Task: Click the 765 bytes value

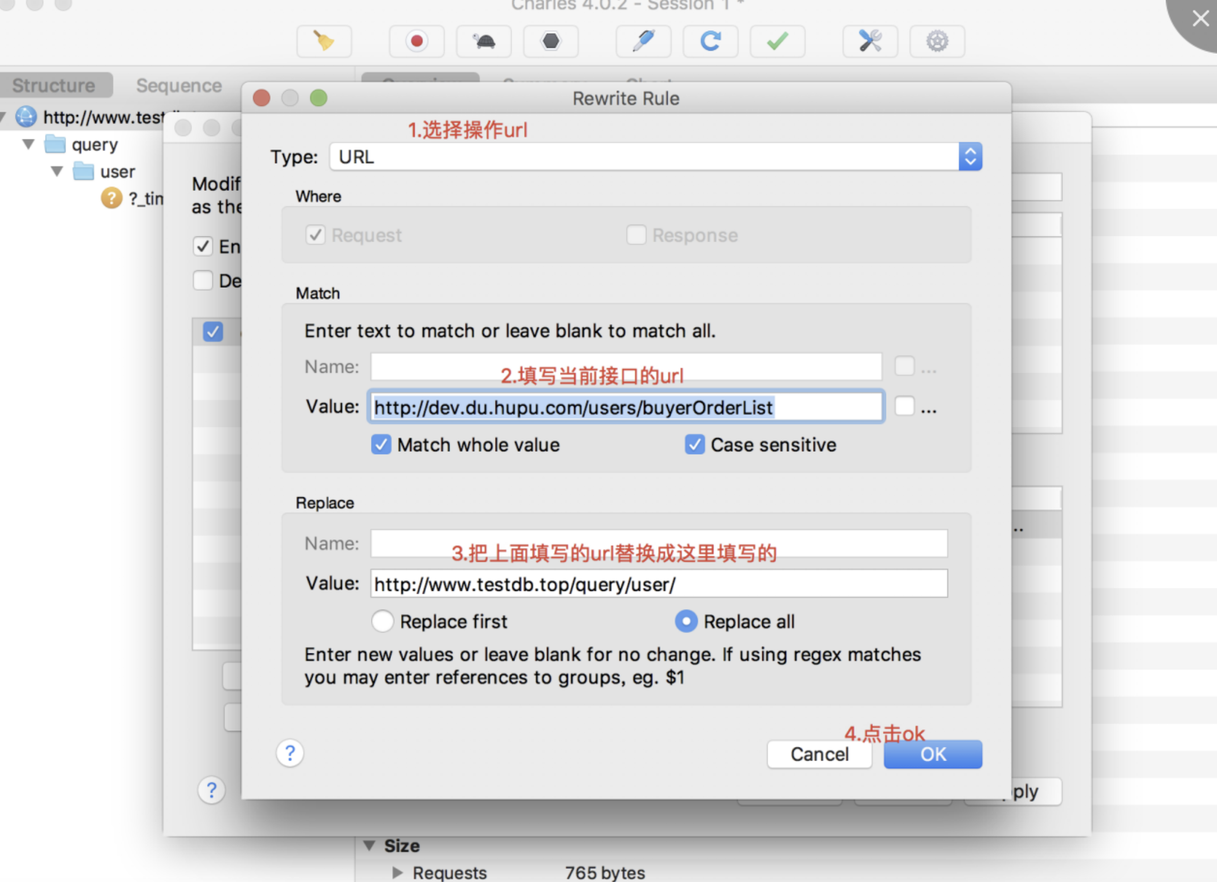Action: (605, 872)
